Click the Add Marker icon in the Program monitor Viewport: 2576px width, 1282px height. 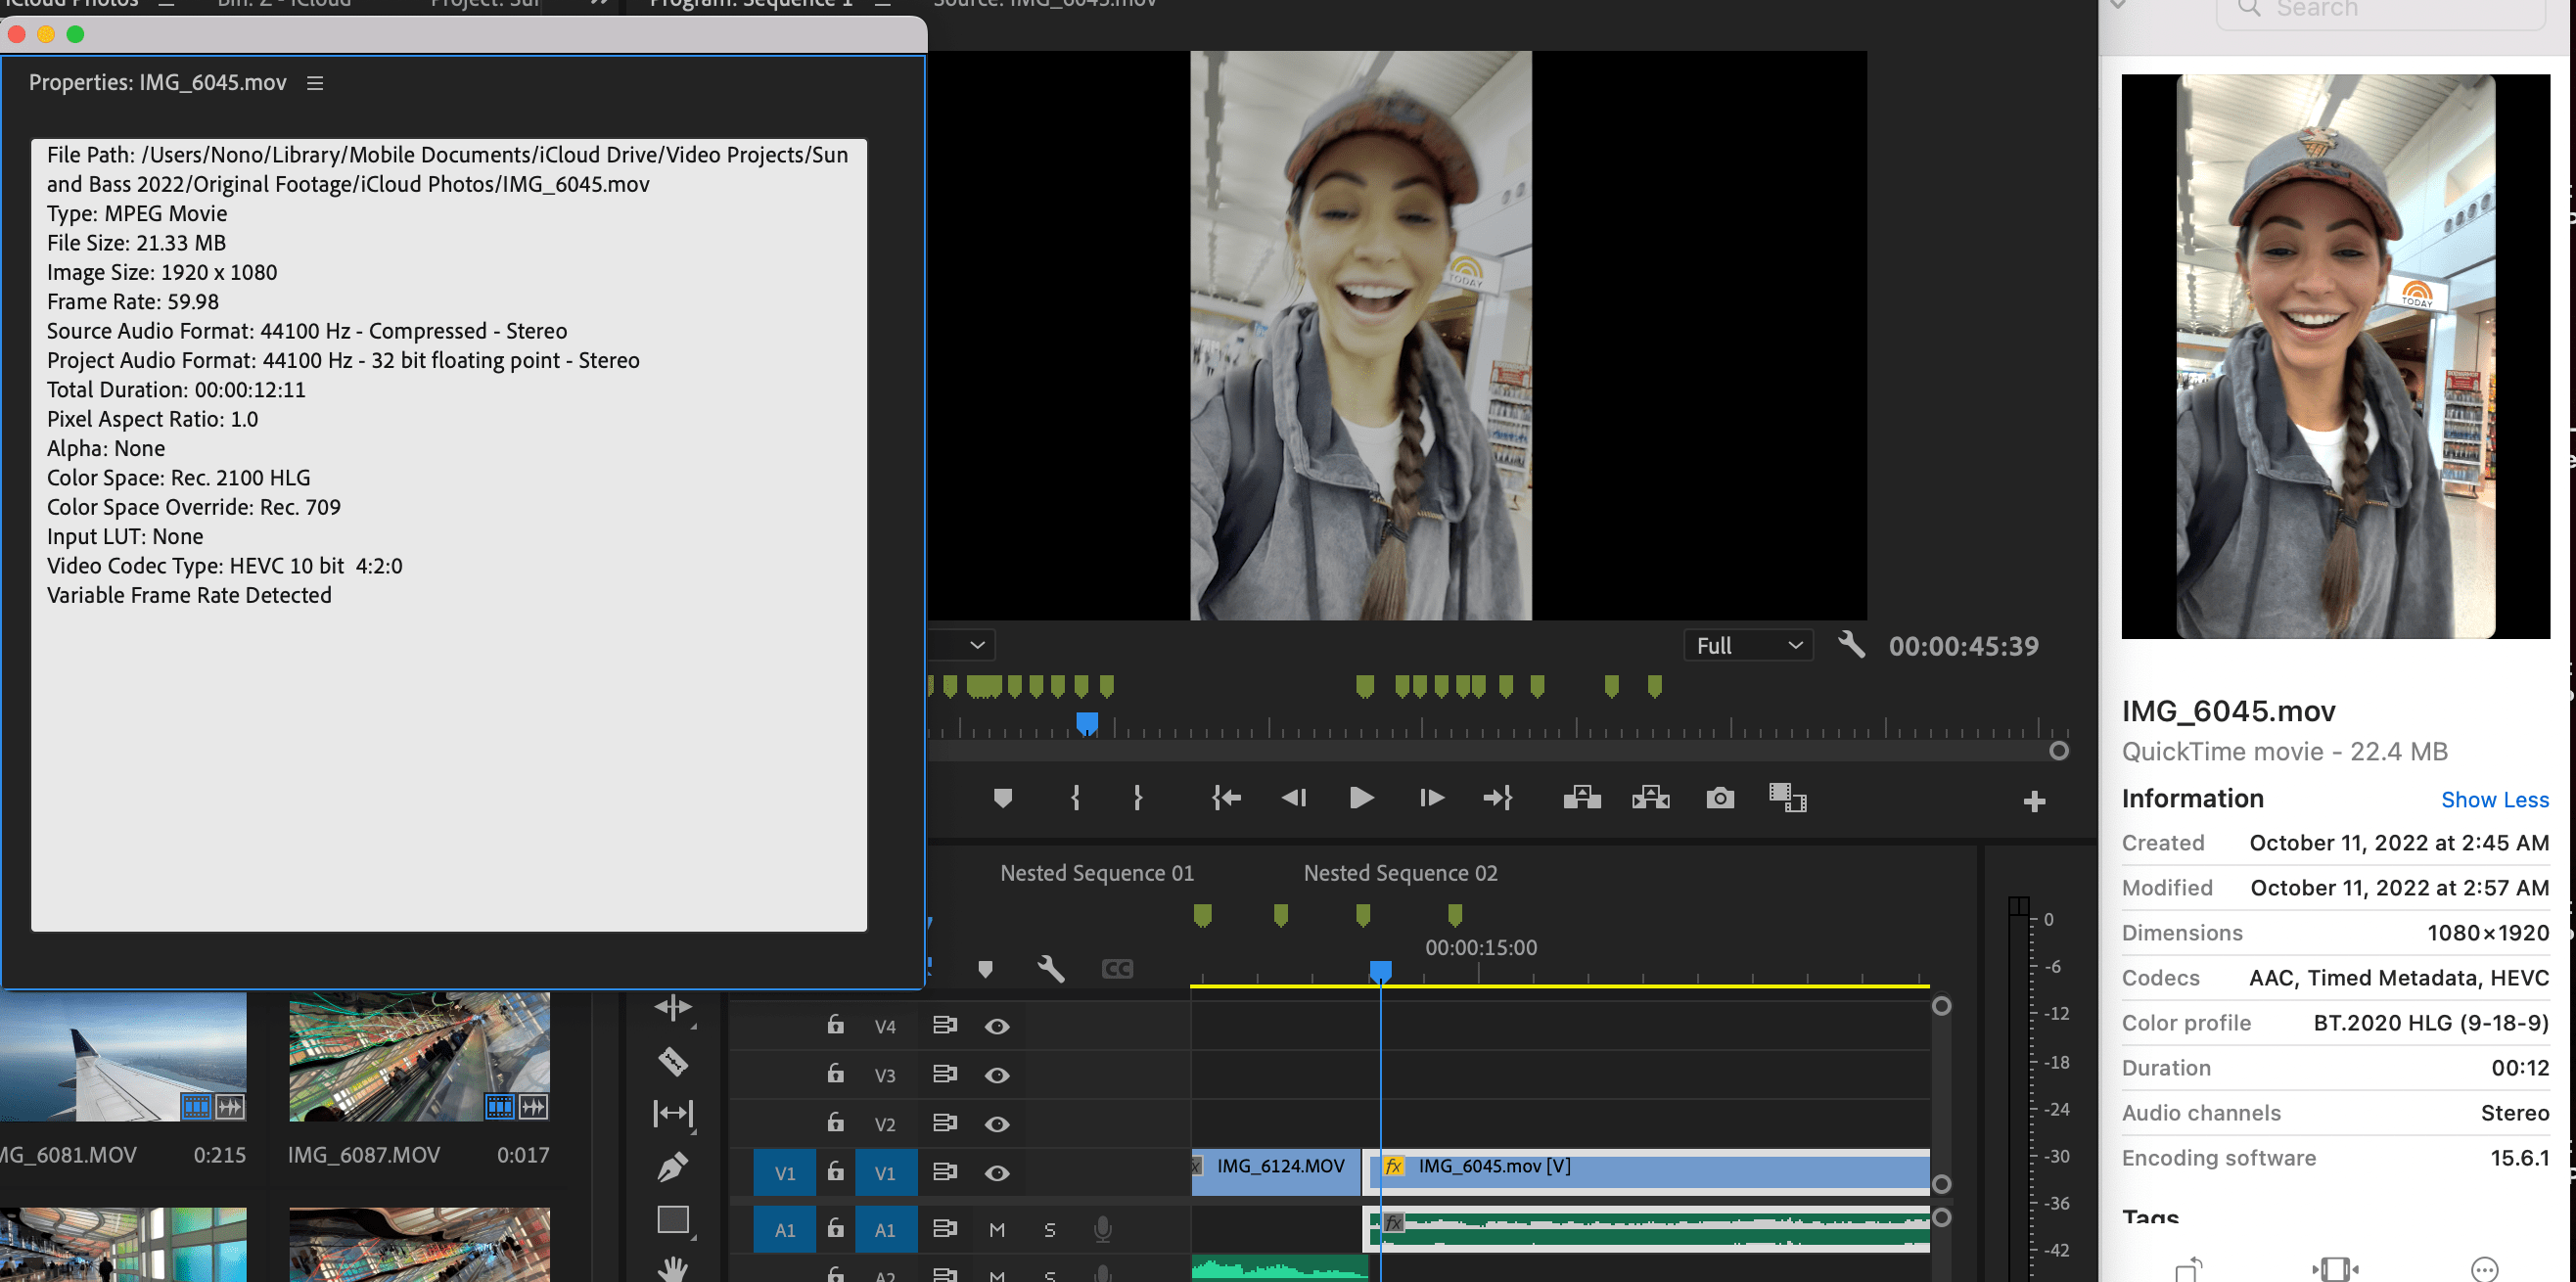pos(1003,798)
